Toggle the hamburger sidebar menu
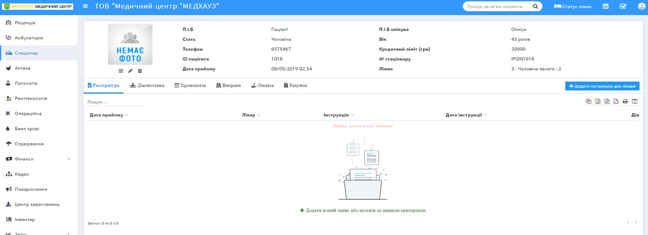 pyautogui.click(x=85, y=6)
